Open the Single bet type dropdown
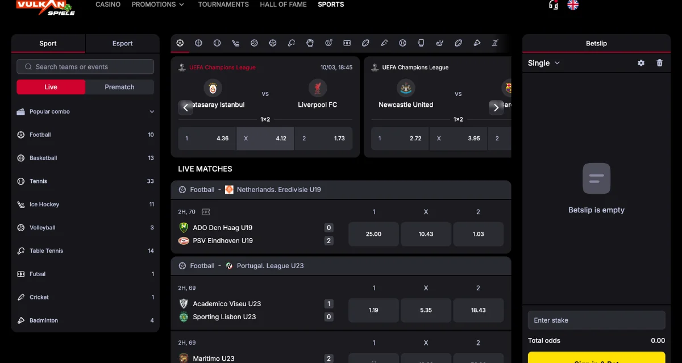 coord(544,63)
